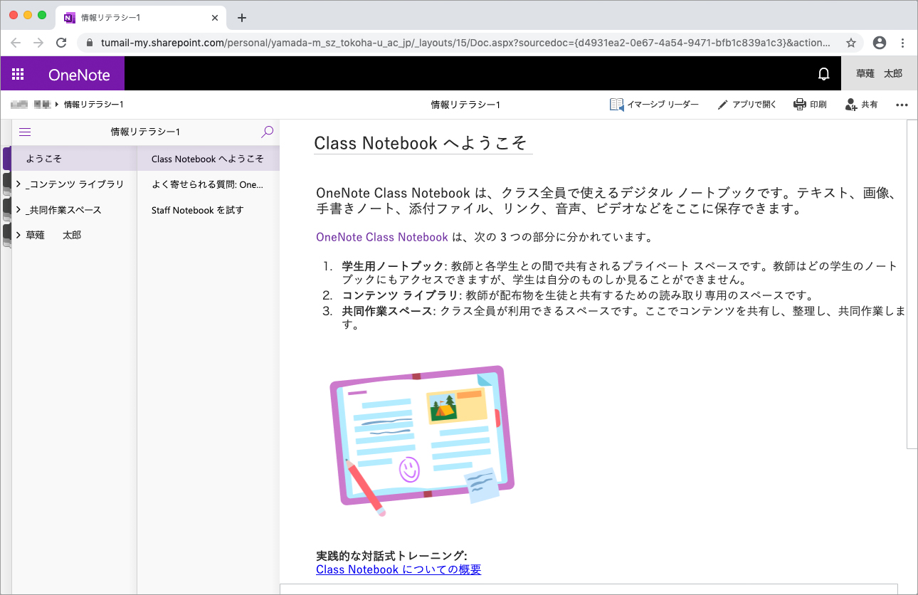Expand the 草薙 太郎 section group
This screenshot has width=918, height=595.
(x=19, y=235)
